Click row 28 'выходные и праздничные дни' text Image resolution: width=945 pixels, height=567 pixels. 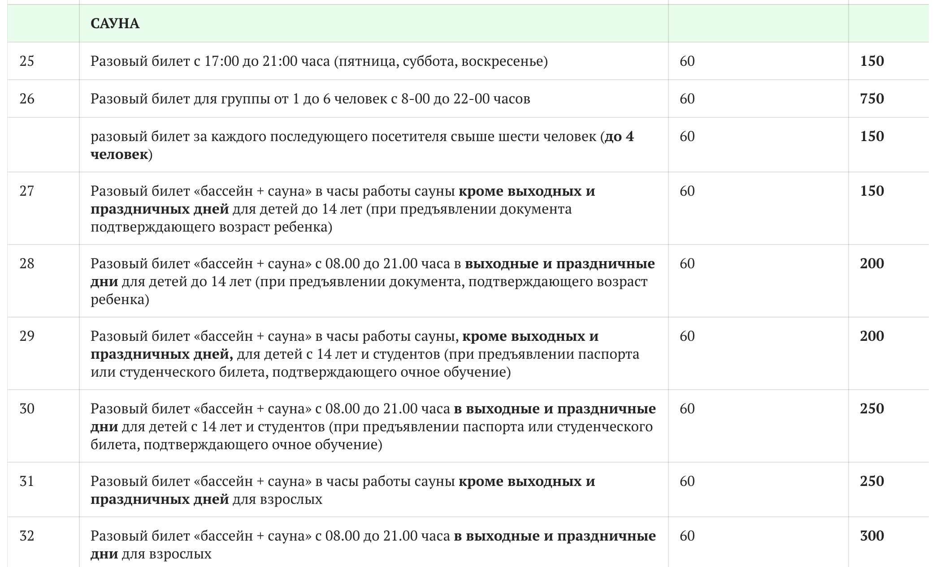click(x=373, y=272)
